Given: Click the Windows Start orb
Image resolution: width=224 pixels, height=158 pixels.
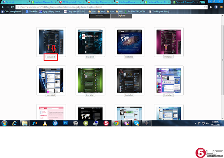Looking at the screenshot, I should pyautogui.click(x=4, y=123).
